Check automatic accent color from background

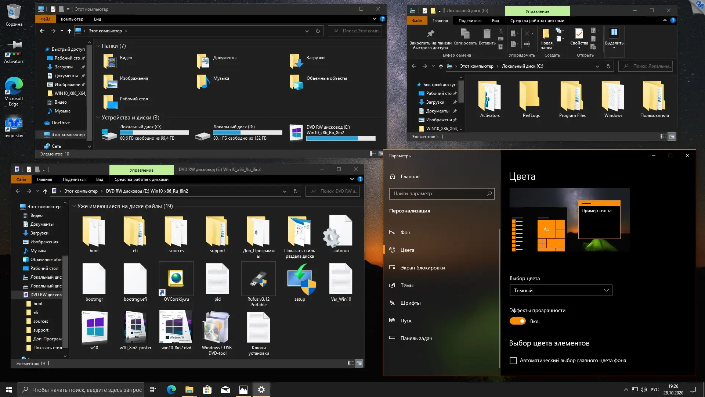[x=513, y=361]
